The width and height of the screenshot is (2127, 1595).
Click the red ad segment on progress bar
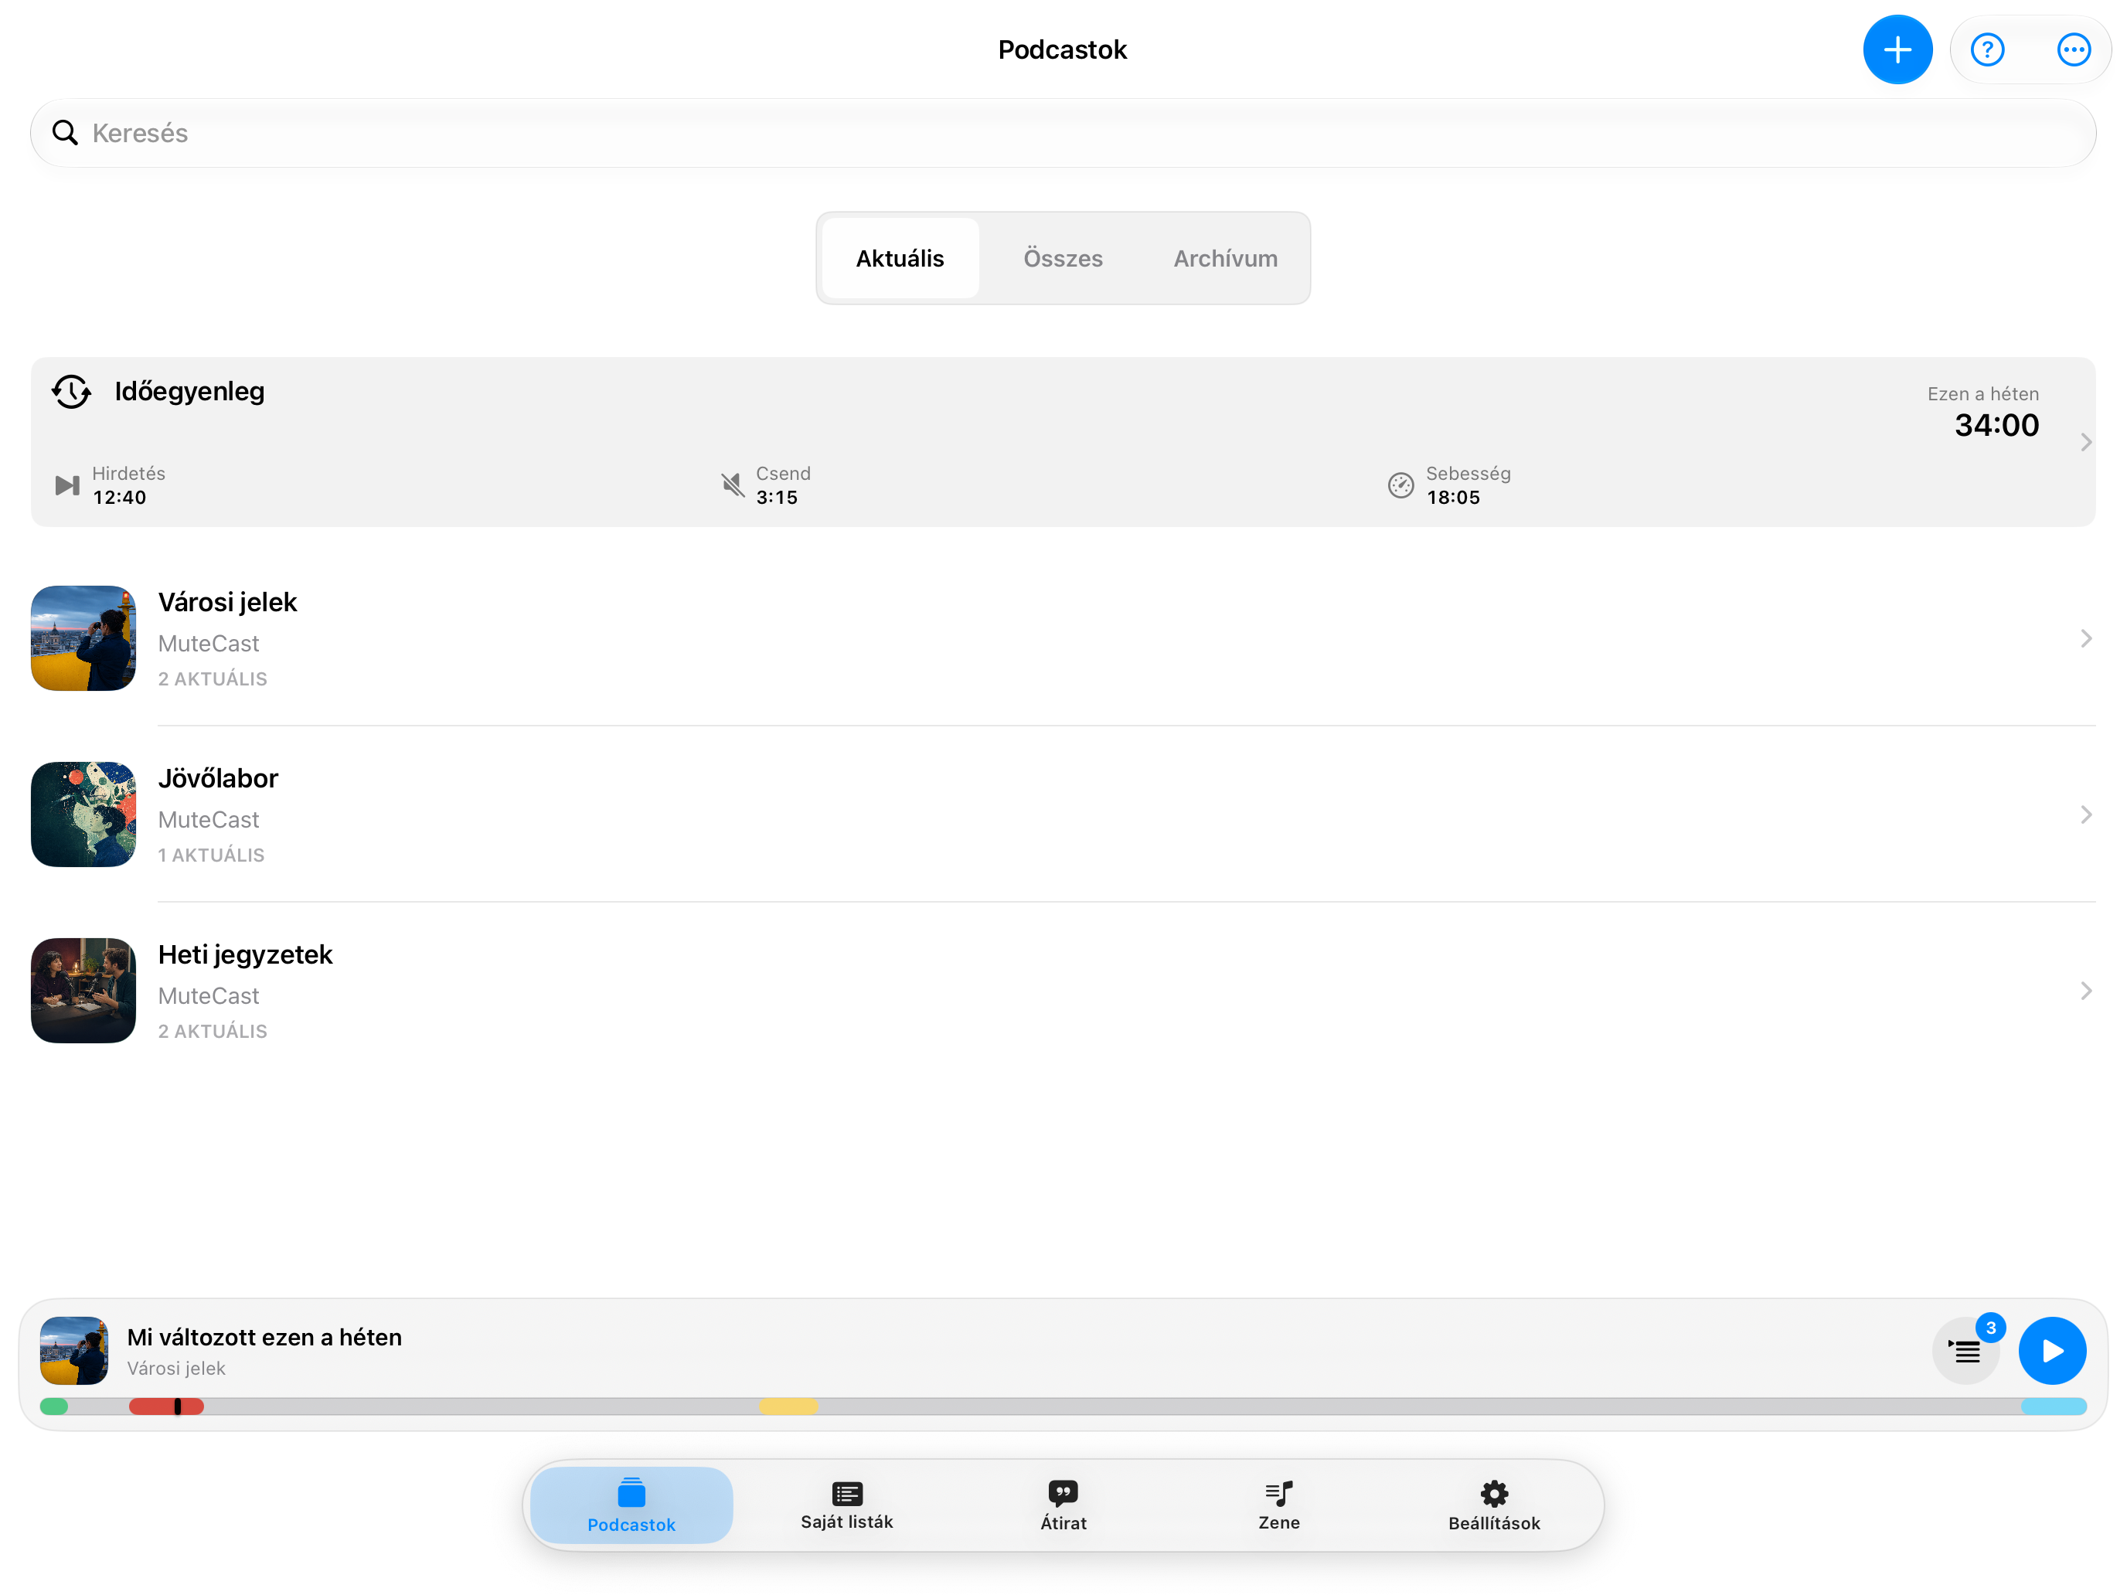click(x=166, y=1406)
